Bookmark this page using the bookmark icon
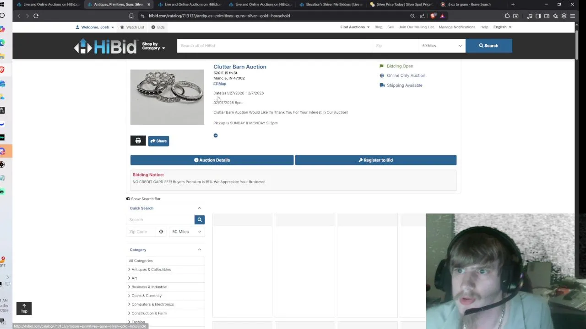 click(131, 16)
